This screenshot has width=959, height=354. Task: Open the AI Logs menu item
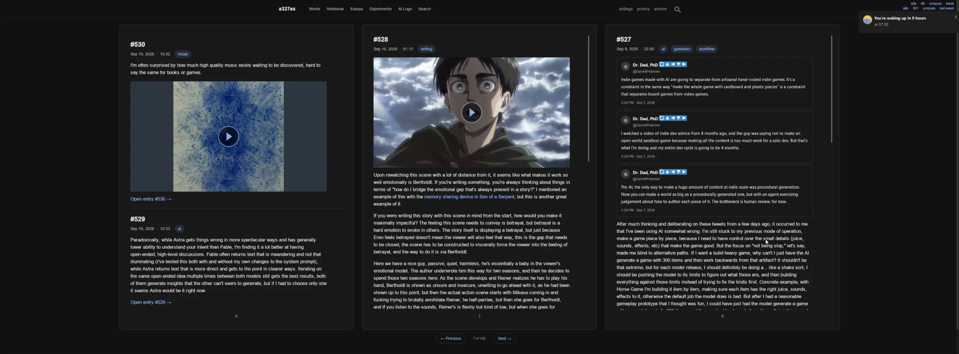pyautogui.click(x=405, y=9)
